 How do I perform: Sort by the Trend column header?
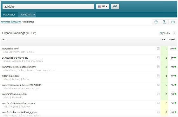pyautogui.click(x=172, y=40)
